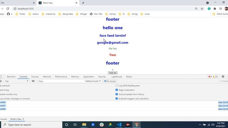Open the stikers bookmark folder
Image resolution: width=228 pixels, height=128 pixels.
(34, 14)
